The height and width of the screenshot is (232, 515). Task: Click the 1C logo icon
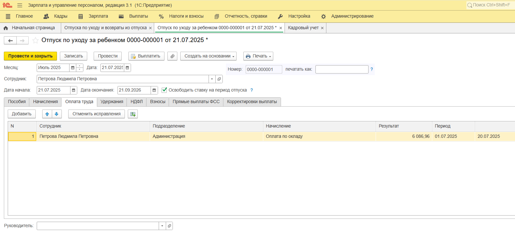click(7, 5)
